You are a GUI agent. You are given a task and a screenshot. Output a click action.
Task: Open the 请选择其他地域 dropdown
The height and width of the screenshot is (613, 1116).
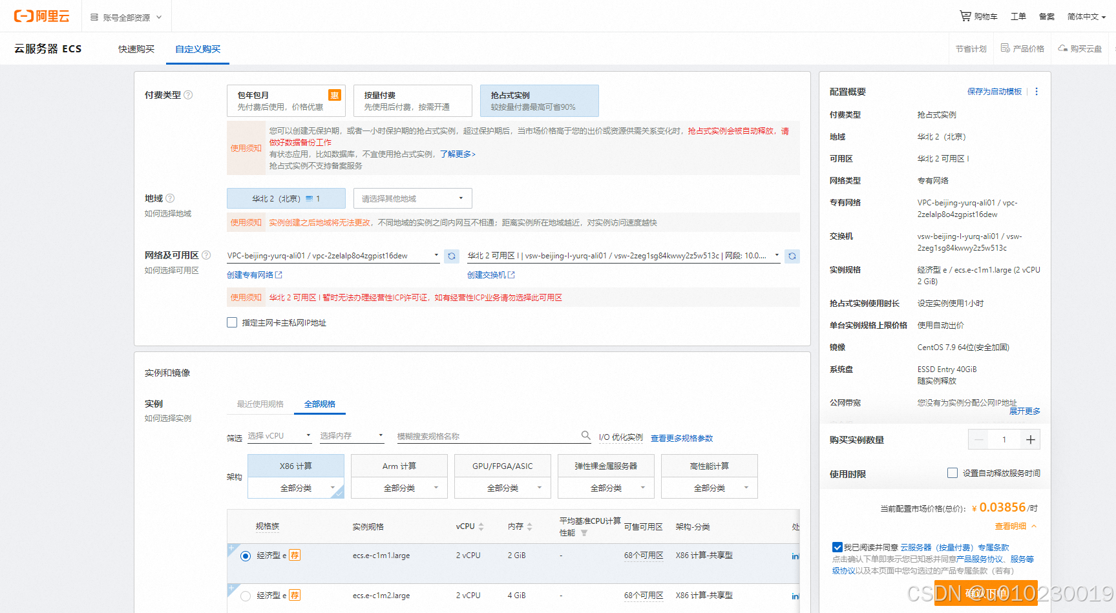click(x=413, y=198)
